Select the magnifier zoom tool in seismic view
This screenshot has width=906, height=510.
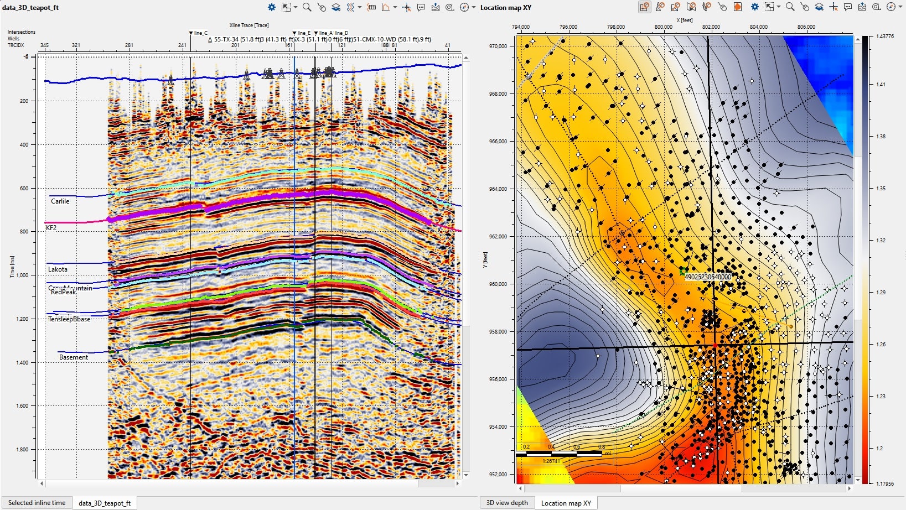307,7
